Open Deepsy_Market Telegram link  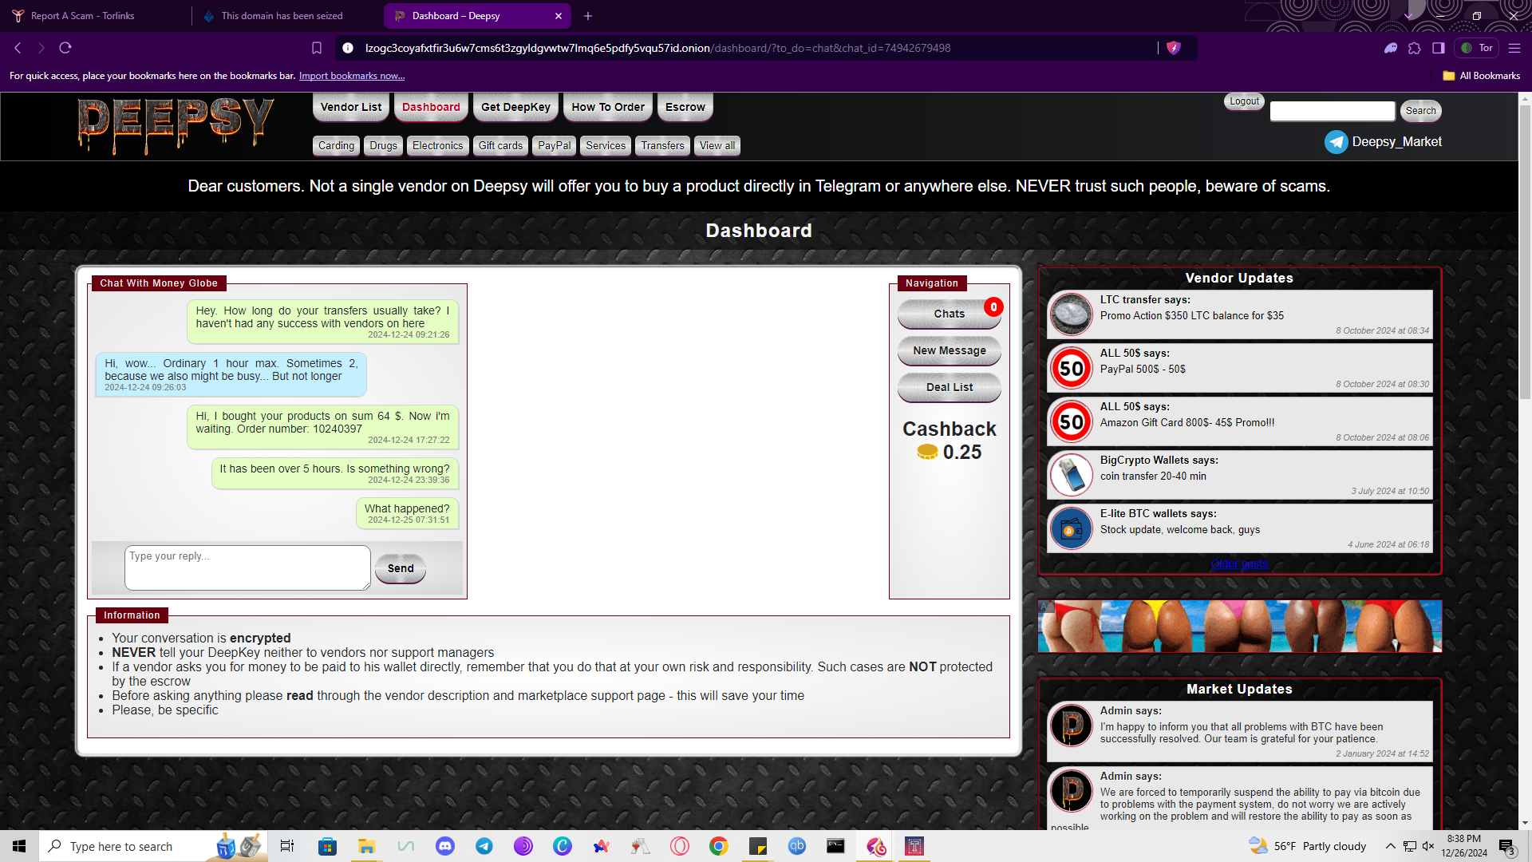(1396, 142)
